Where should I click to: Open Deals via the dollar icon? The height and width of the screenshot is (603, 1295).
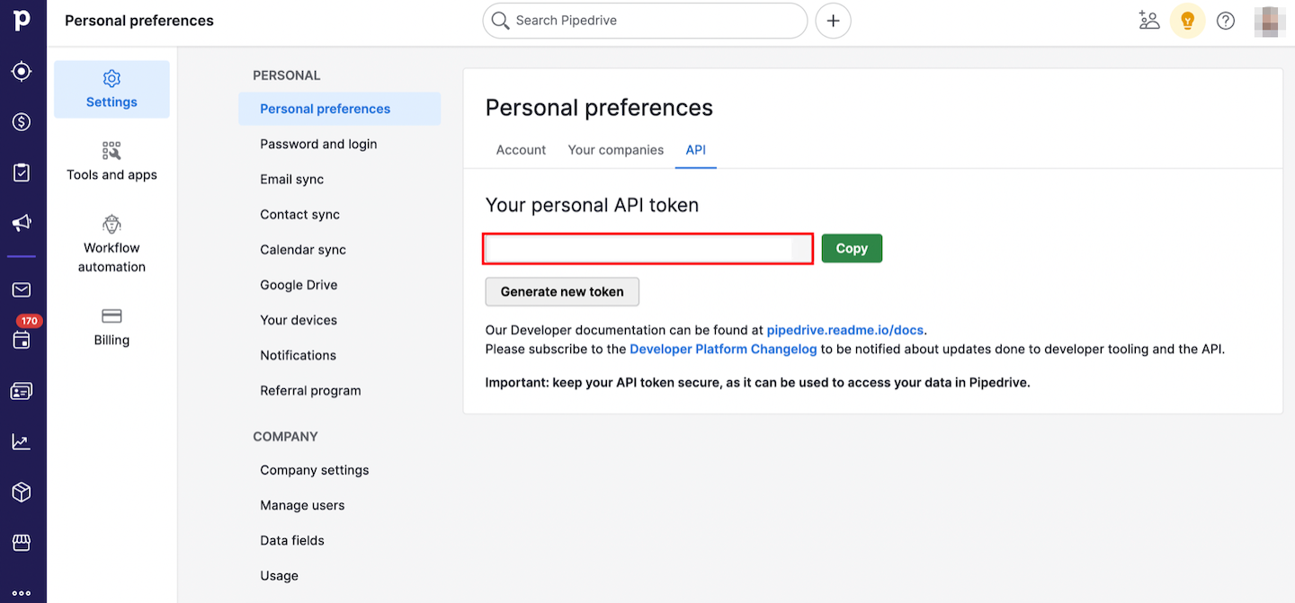(x=22, y=122)
